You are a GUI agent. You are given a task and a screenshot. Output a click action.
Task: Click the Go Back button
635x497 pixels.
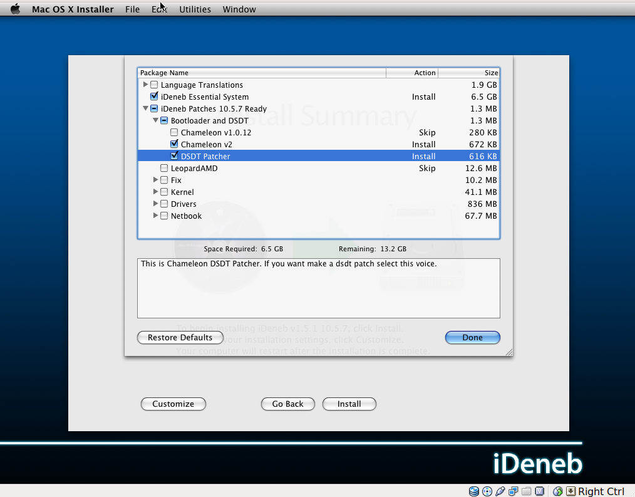[x=288, y=404]
